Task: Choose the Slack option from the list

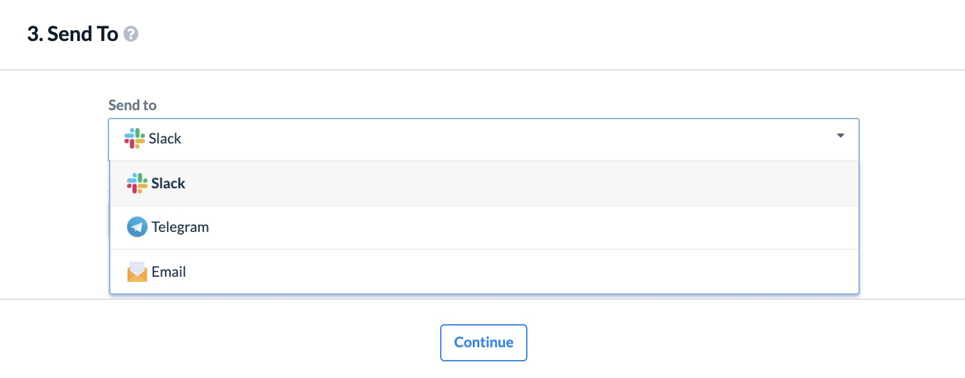Action: pyautogui.click(x=484, y=183)
